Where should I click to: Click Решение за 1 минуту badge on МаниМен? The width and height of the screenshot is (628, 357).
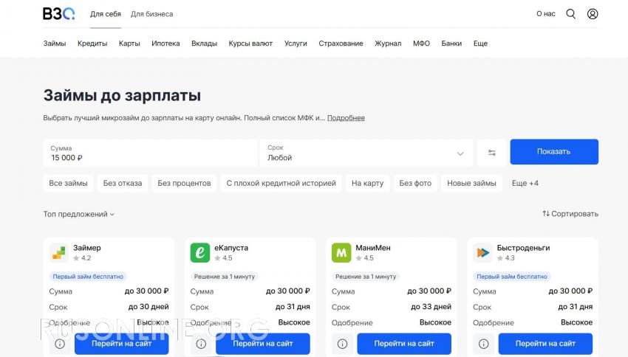[366, 277]
